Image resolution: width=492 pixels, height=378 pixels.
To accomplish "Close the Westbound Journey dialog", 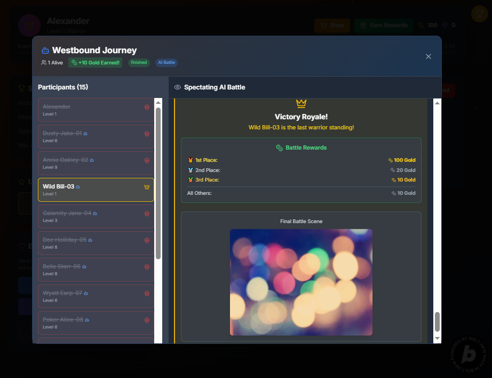I will (428, 56).
